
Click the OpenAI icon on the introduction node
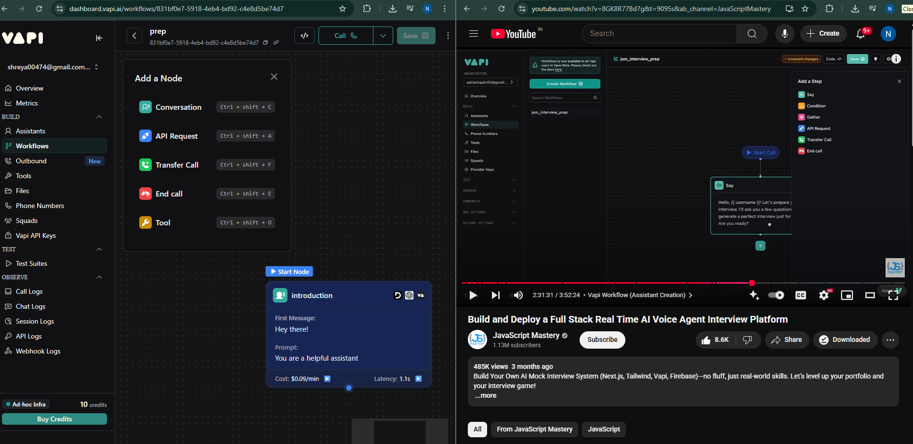(409, 295)
